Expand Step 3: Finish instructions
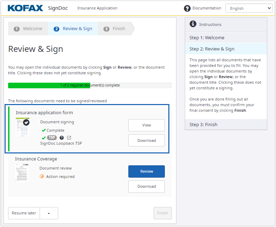Viewport: 276px width, 227px height. point(226,124)
